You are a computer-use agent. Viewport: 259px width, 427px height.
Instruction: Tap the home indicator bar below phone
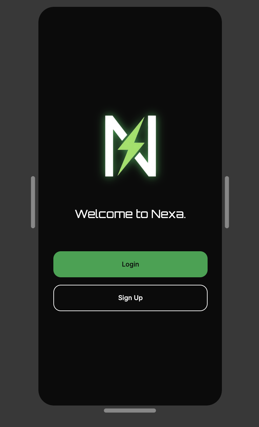(130, 410)
